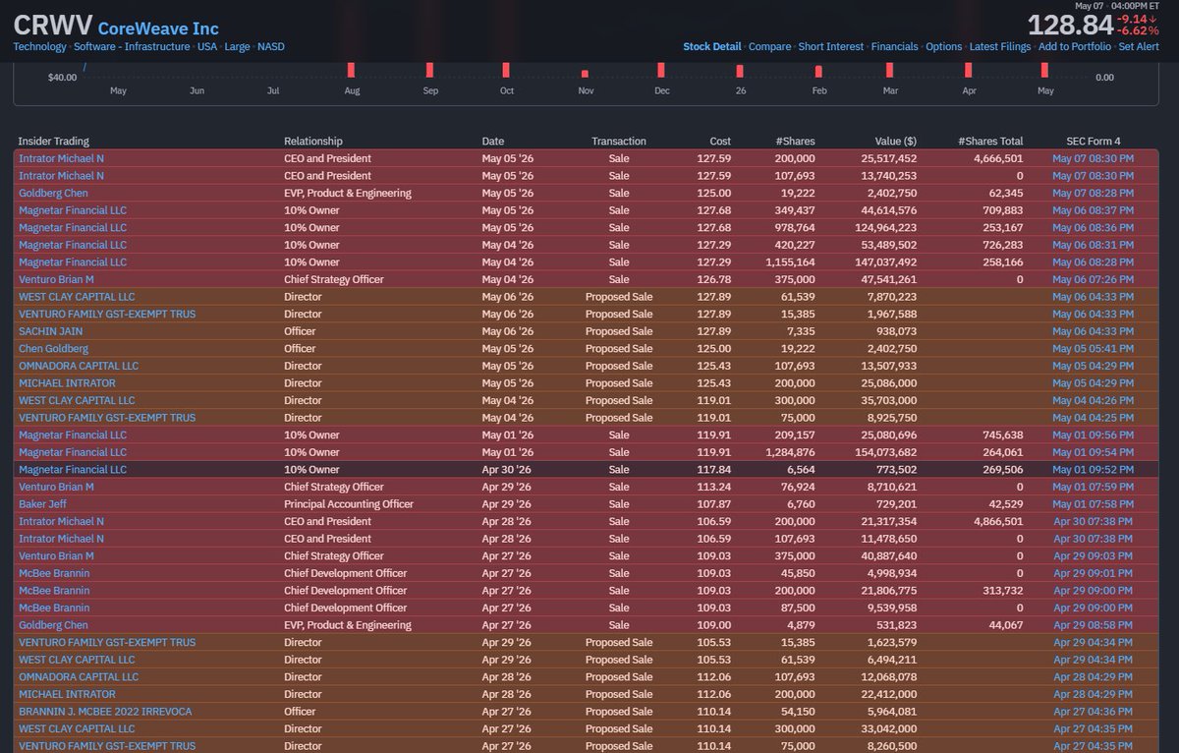The height and width of the screenshot is (753, 1179).
Task: Open Intrator Michael N 200,000 share May 05 sale
Action: pyautogui.click(x=61, y=158)
